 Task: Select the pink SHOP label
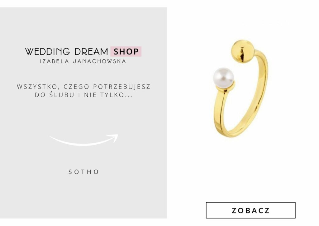tap(126, 51)
